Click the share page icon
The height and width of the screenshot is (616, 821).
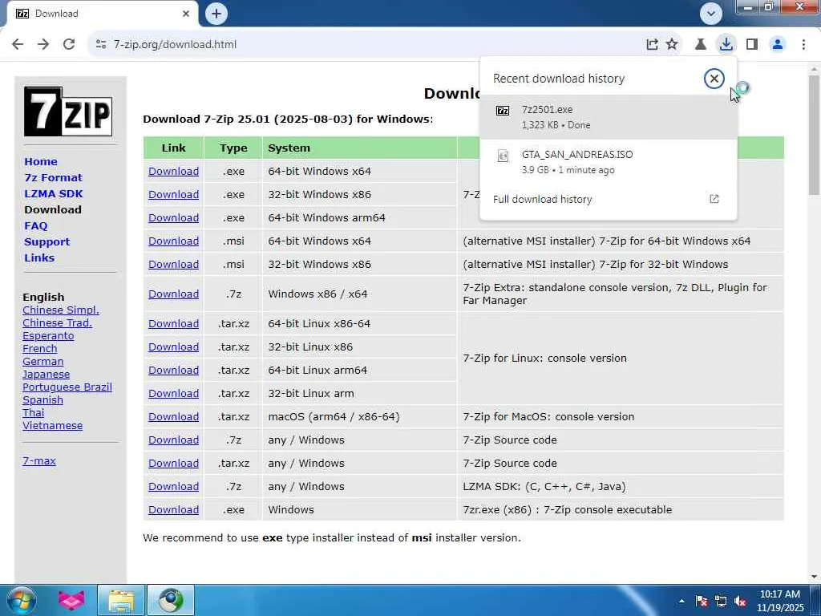(652, 45)
